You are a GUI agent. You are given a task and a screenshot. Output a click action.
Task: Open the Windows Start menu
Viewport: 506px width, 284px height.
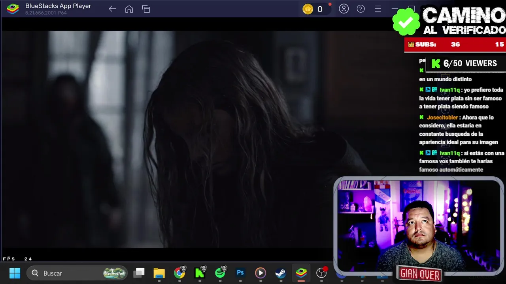coord(15,273)
